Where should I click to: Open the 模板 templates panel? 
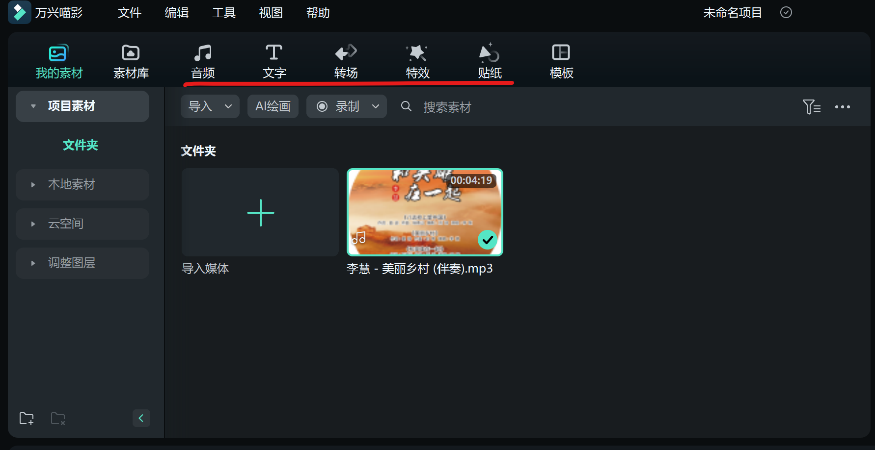(x=561, y=60)
